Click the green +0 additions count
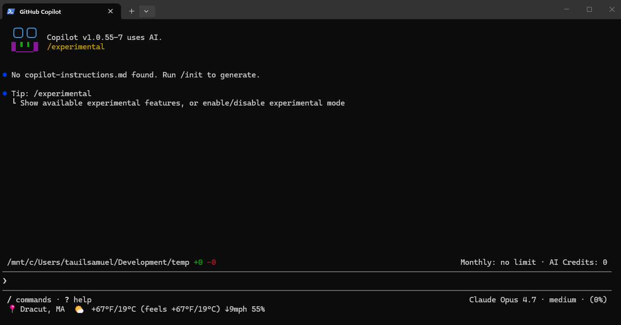The width and height of the screenshot is (621, 325). pos(198,262)
